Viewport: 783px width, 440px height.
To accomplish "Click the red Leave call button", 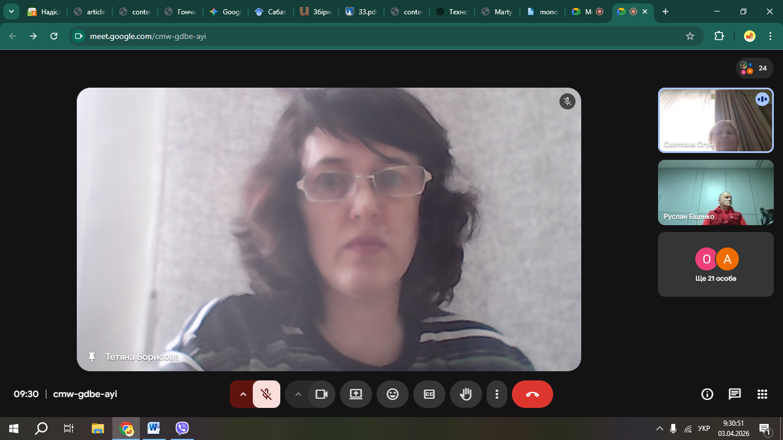I will coord(532,394).
